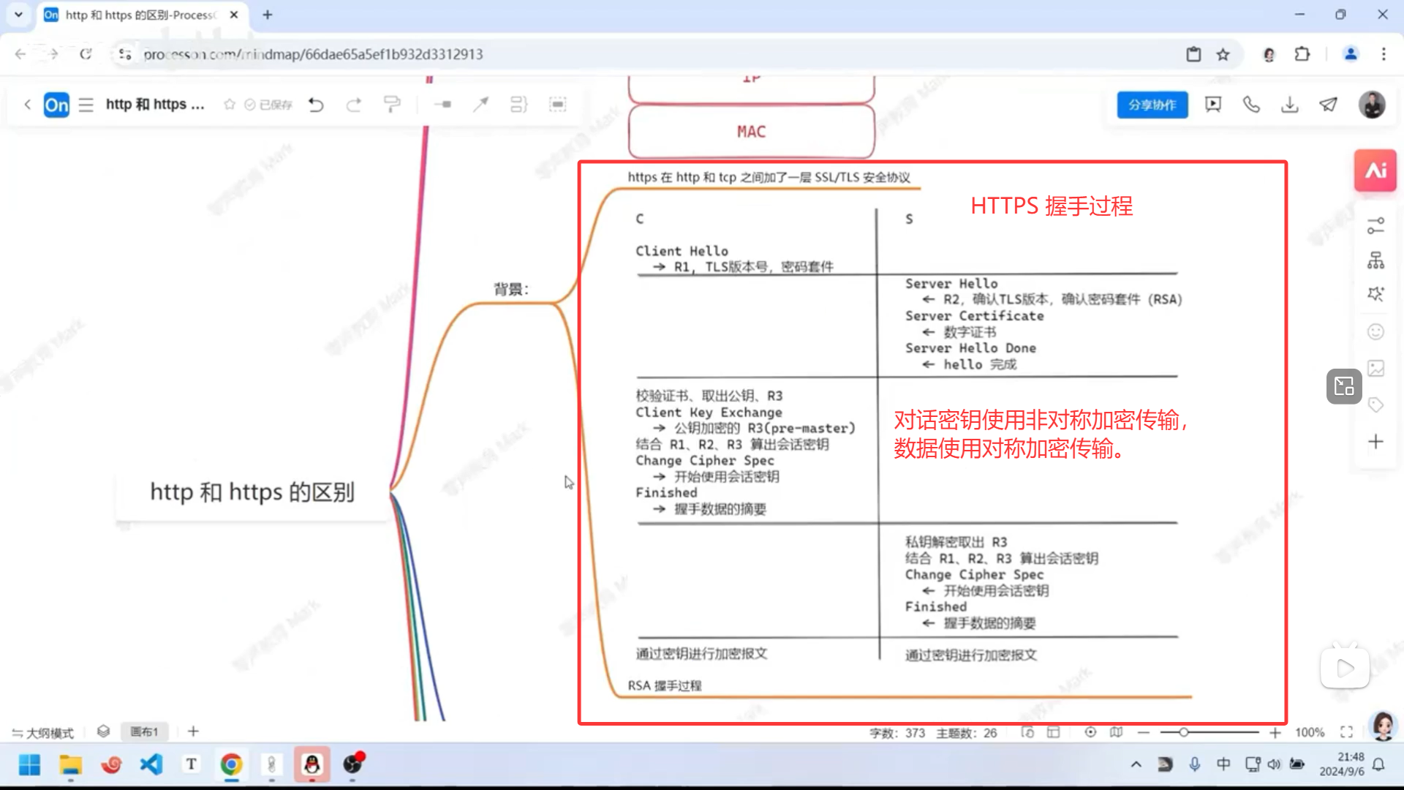Viewport: 1404px width, 790px height.
Task: Show hidden system tray icons
Action: click(1136, 764)
